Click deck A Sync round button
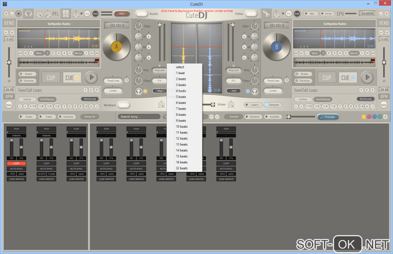This screenshot has height=254, width=393. 9,105
